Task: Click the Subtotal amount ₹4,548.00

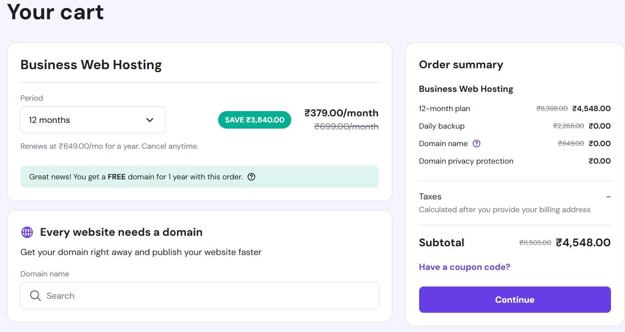Action: coord(583,242)
